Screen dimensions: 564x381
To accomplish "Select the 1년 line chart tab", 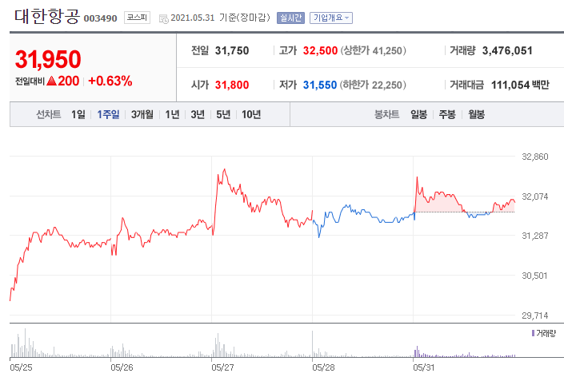I will click(172, 114).
